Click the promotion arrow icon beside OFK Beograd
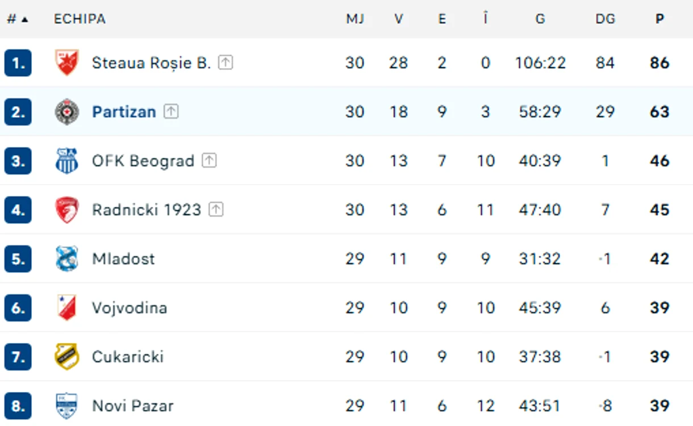 (x=210, y=161)
